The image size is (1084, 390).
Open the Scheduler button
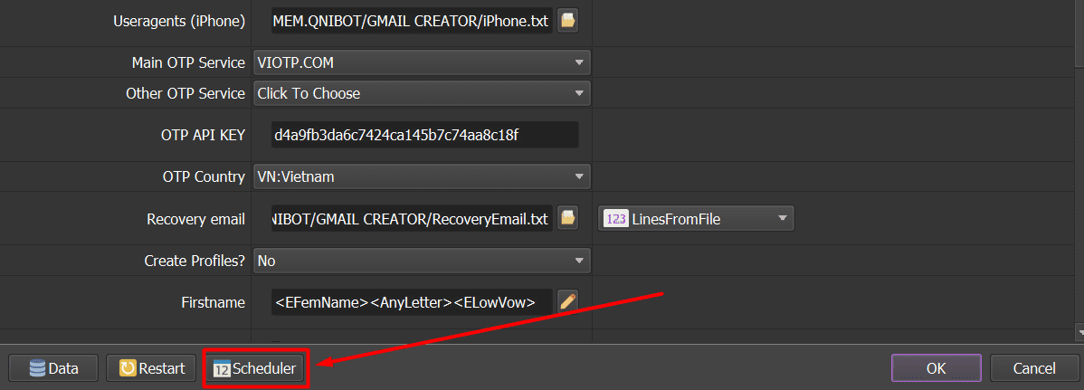coord(254,368)
